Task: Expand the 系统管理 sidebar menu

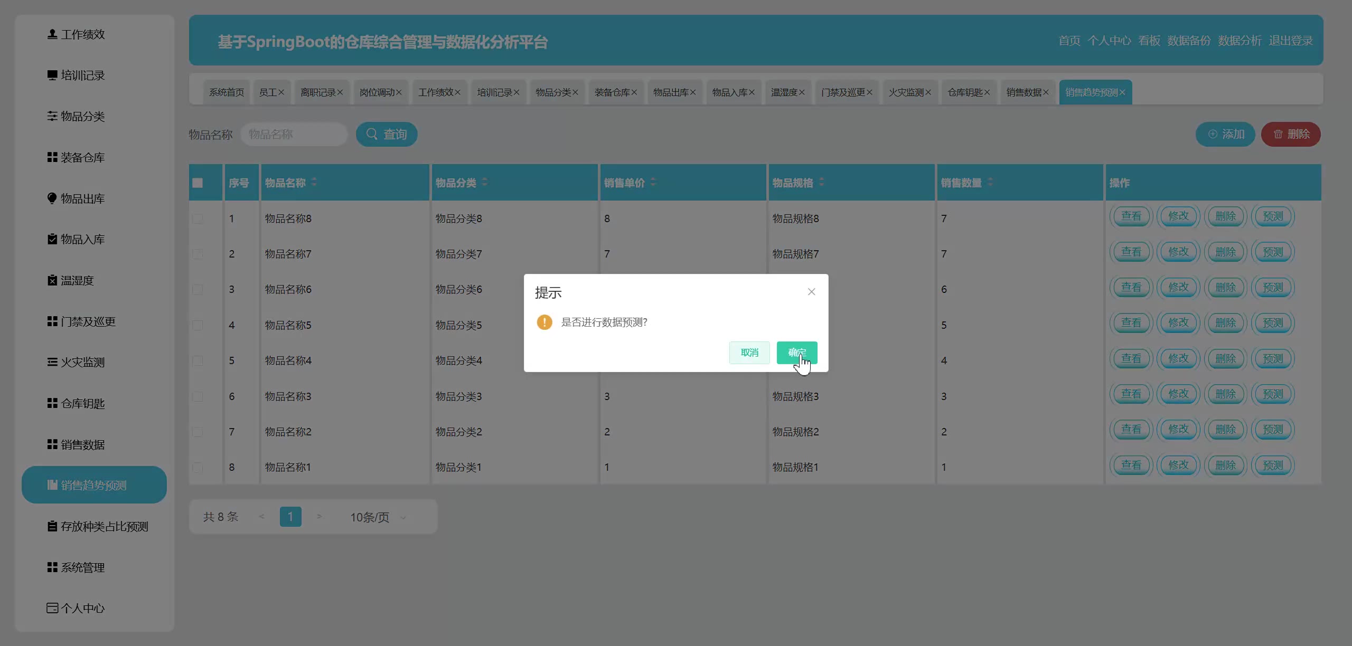Action: coord(82,567)
